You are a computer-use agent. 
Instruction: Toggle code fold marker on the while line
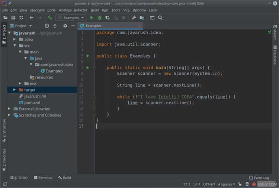click(x=94, y=97)
